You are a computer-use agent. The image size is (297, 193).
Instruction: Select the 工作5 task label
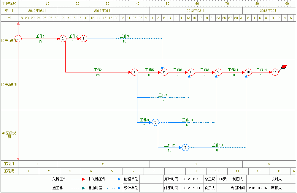point(150,70)
